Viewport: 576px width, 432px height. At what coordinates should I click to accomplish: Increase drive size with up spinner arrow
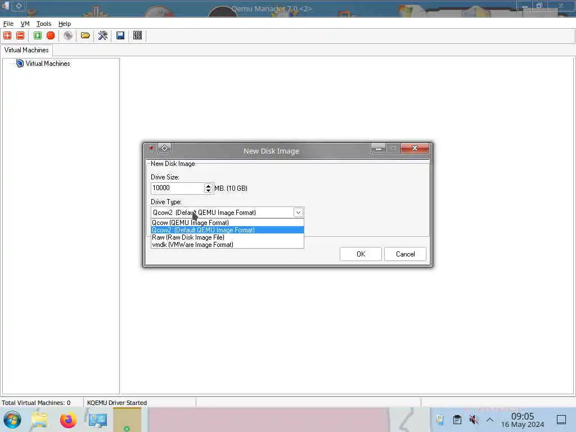coord(208,186)
